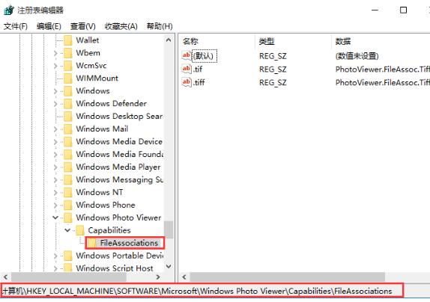The height and width of the screenshot is (302, 430).
Task: Expand the Windows Media Player tree node
Action: coord(55,167)
